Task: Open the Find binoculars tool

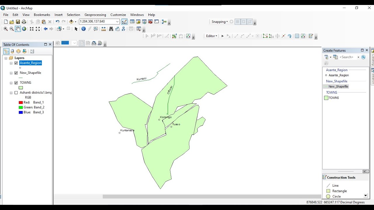Action: click(x=111, y=29)
